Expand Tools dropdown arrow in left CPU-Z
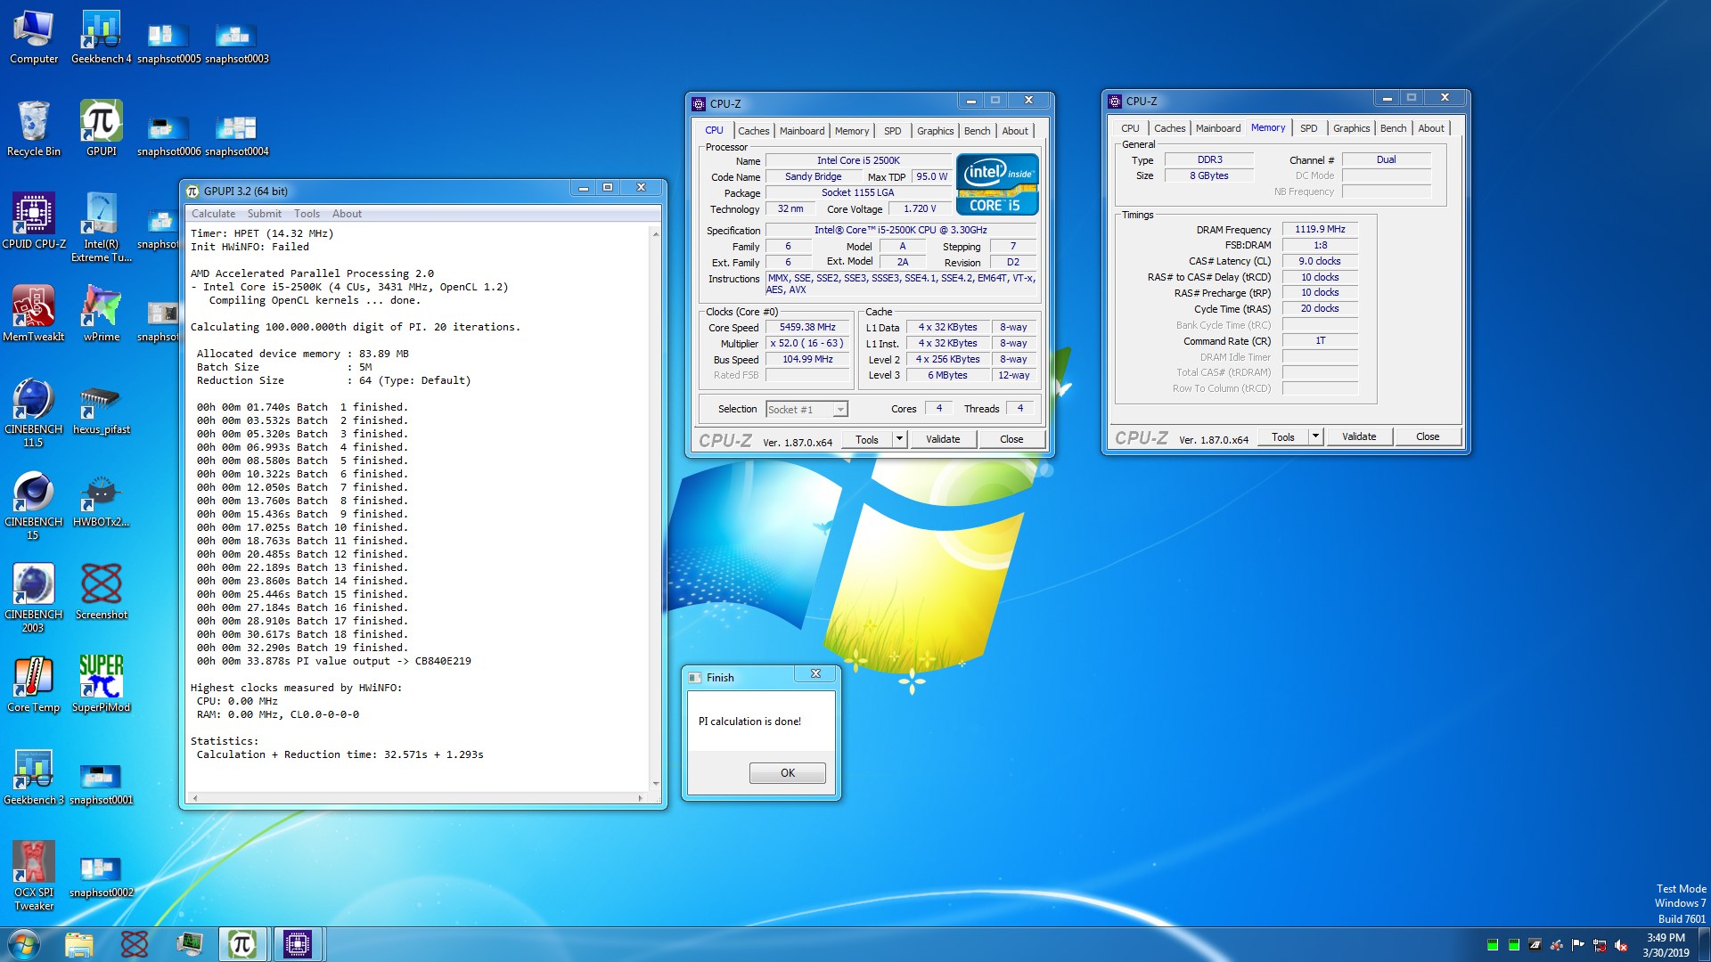The height and width of the screenshot is (962, 1711). pos(899,439)
